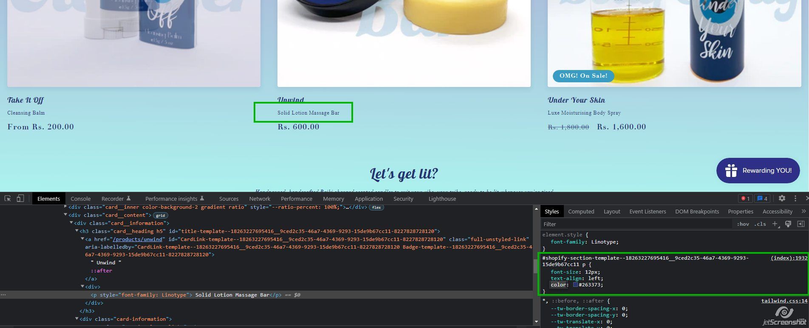Click the #263373 color swatch
Screen dimensions: 809x328
(x=575, y=285)
